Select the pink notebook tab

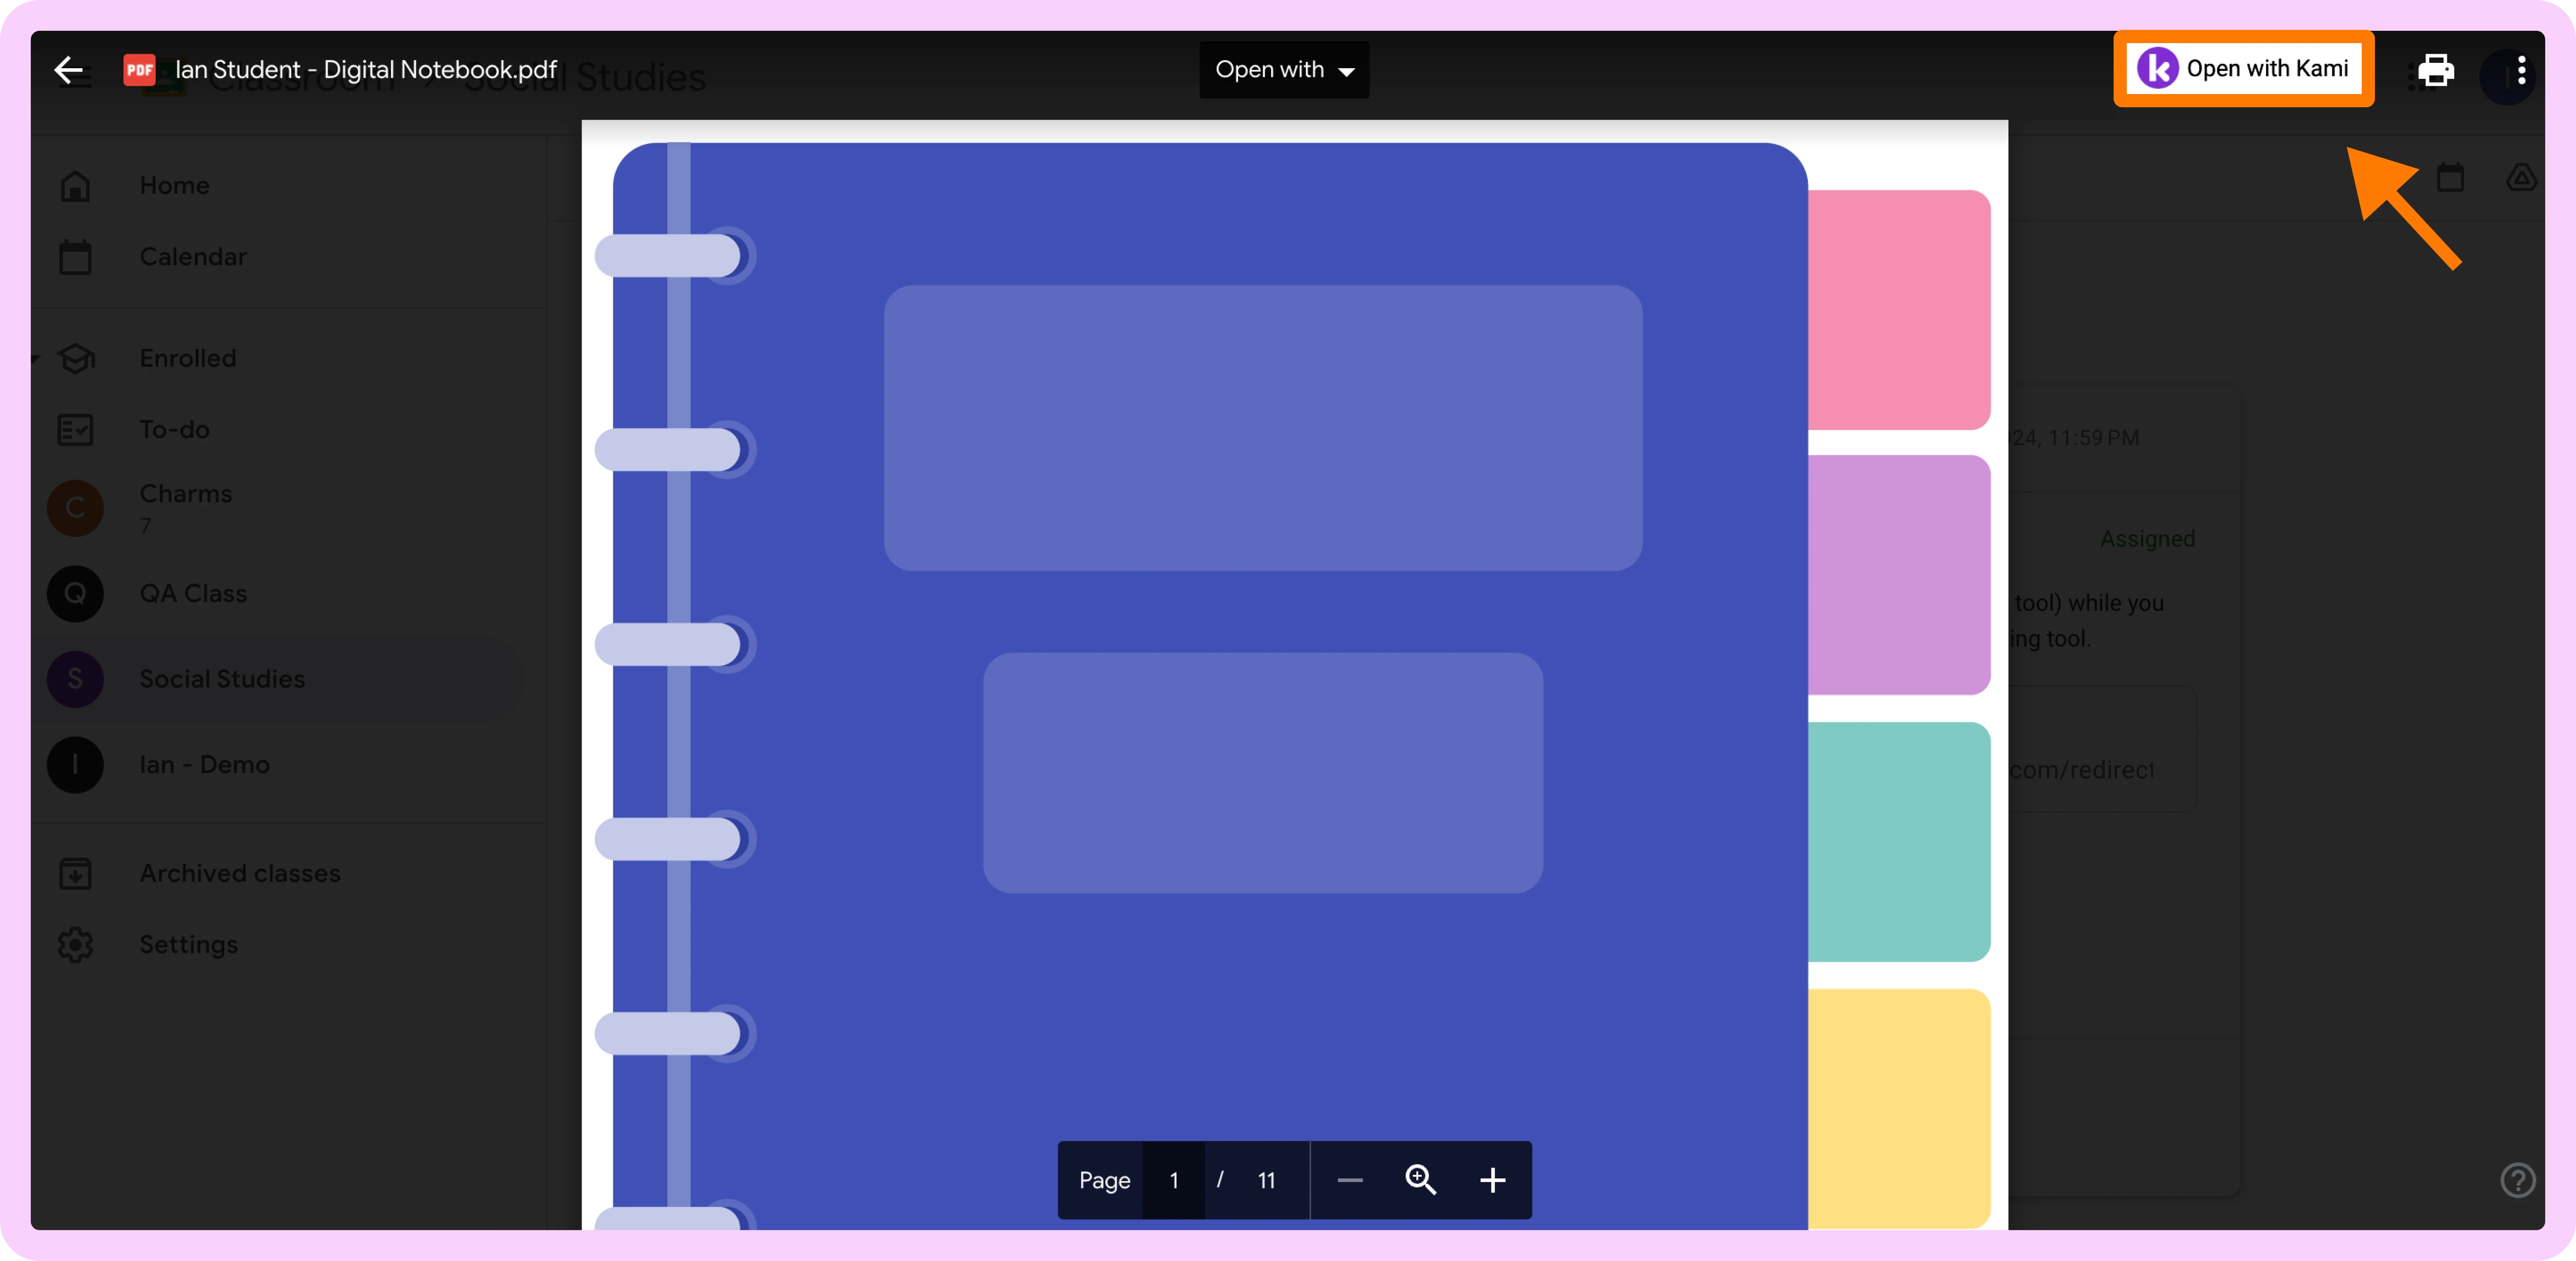pos(1898,310)
